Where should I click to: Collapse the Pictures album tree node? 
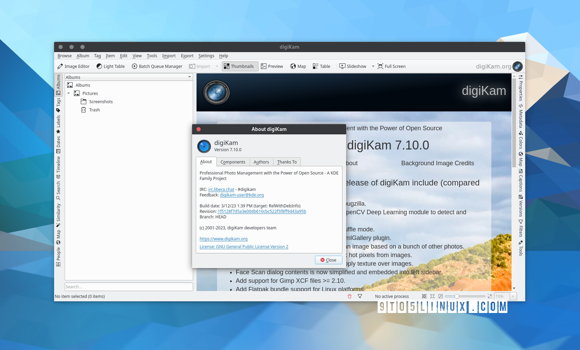pyautogui.click(x=68, y=93)
